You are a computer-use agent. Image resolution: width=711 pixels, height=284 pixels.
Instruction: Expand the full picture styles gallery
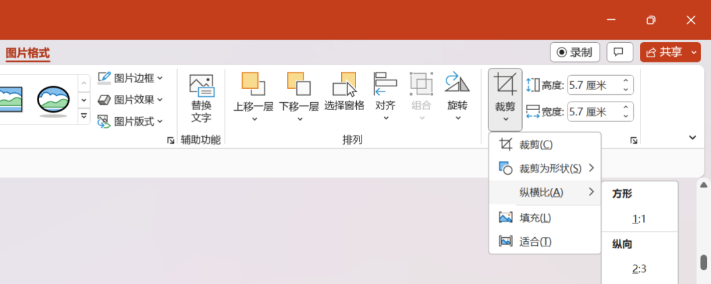[x=84, y=116]
